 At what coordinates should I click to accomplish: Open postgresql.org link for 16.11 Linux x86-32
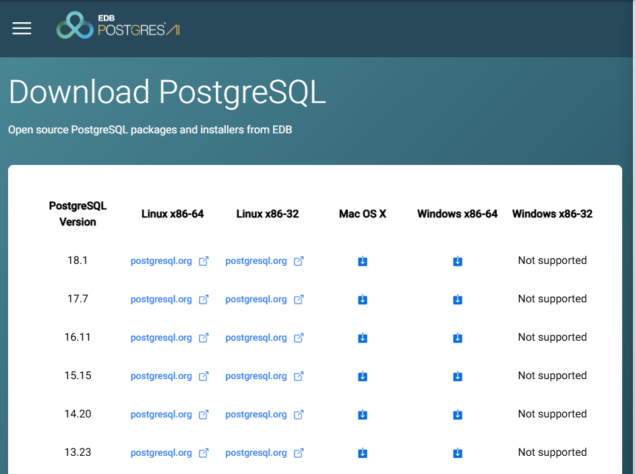[264, 338]
